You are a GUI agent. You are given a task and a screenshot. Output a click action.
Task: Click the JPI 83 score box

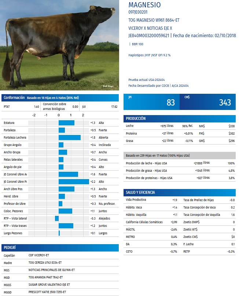151,102
